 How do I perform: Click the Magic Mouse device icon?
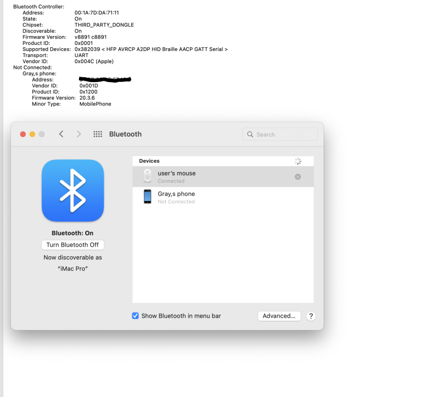[147, 176]
